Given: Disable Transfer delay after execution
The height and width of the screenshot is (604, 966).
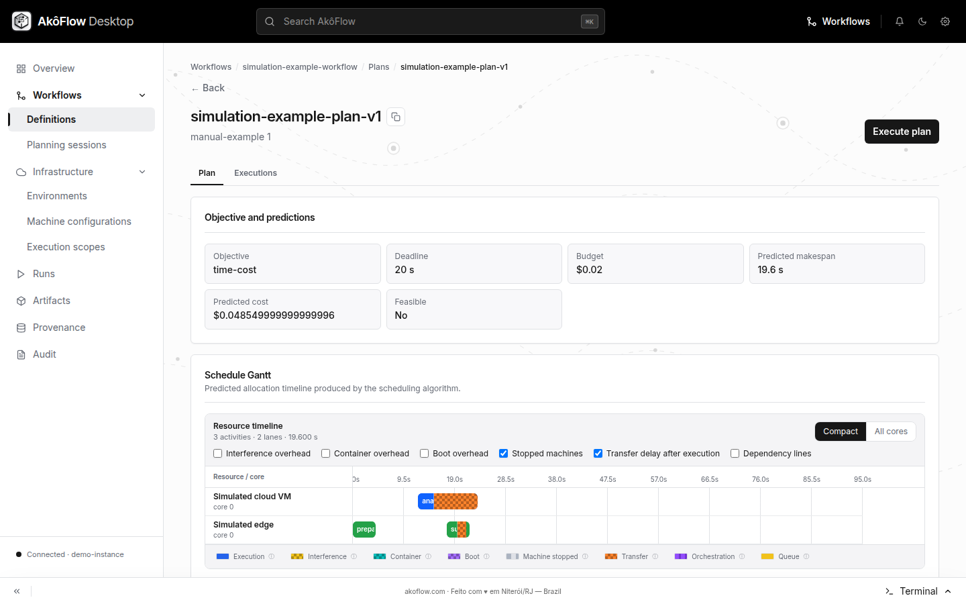Looking at the screenshot, I should tap(598, 454).
